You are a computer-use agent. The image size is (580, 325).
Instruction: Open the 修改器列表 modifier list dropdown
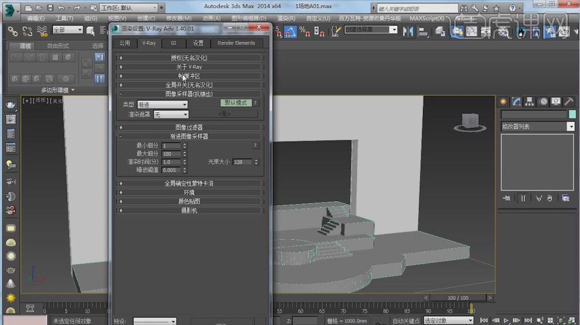(x=537, y=126)
